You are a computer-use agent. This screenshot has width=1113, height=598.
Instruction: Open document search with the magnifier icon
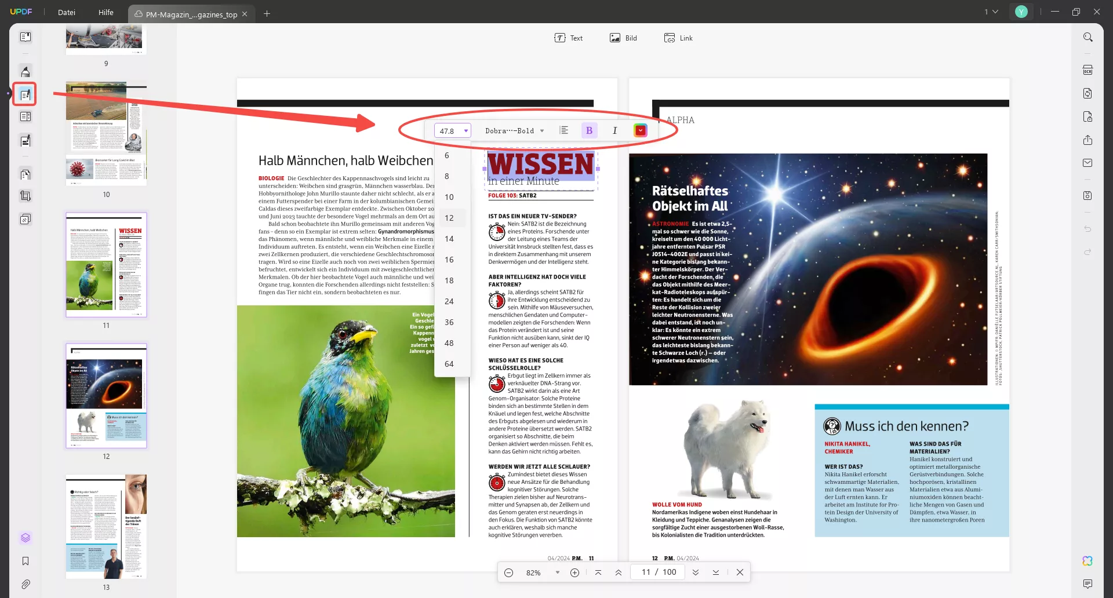pyautogui.click(x=1087, y=37)
